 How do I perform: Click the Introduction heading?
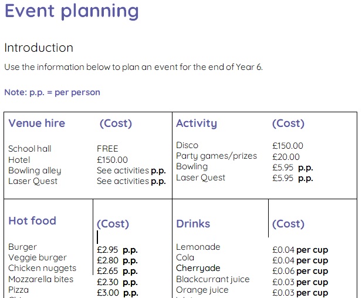pos(39,48)
